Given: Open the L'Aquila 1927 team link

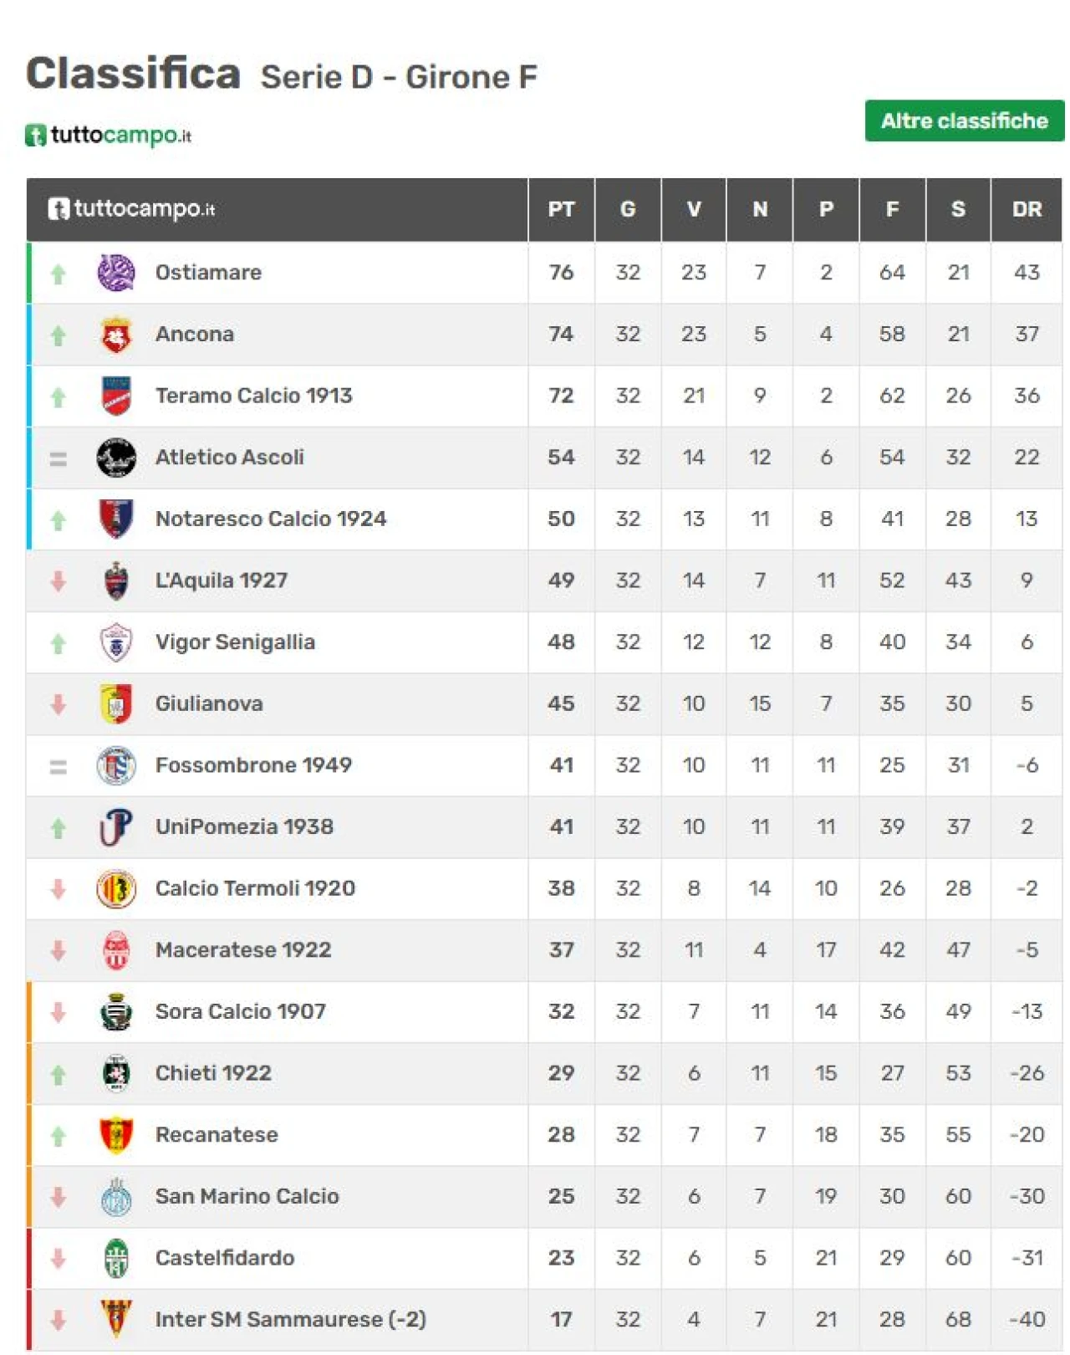Looking at the screenshot, I should point(222,580).
